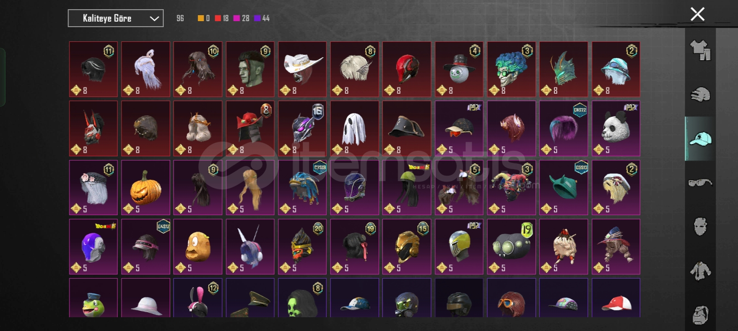Close the inventory with X button
The image size is (738, 331).
click(x=698, y=14)
